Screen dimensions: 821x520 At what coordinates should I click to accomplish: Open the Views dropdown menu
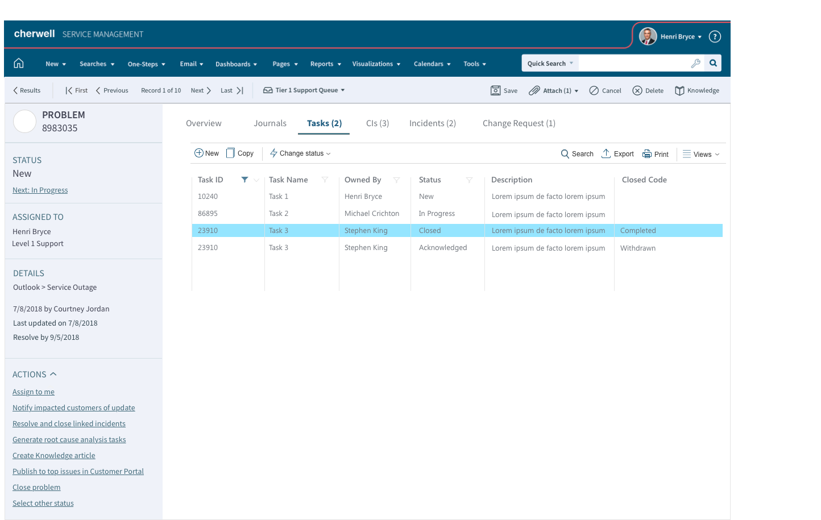(x=702, y=154)
